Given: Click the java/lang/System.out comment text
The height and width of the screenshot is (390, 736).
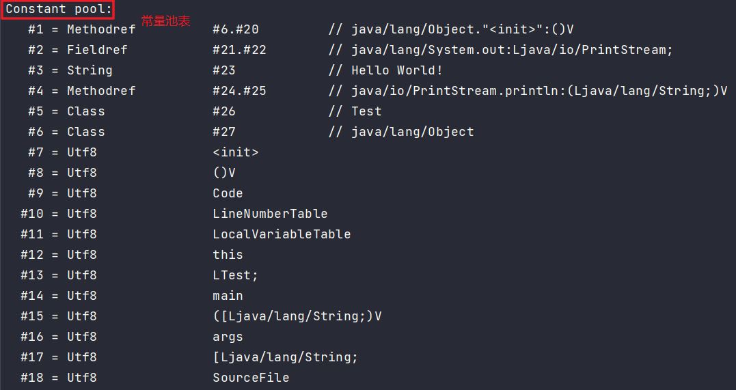Looking at the screenshot, I should (428, 50).
